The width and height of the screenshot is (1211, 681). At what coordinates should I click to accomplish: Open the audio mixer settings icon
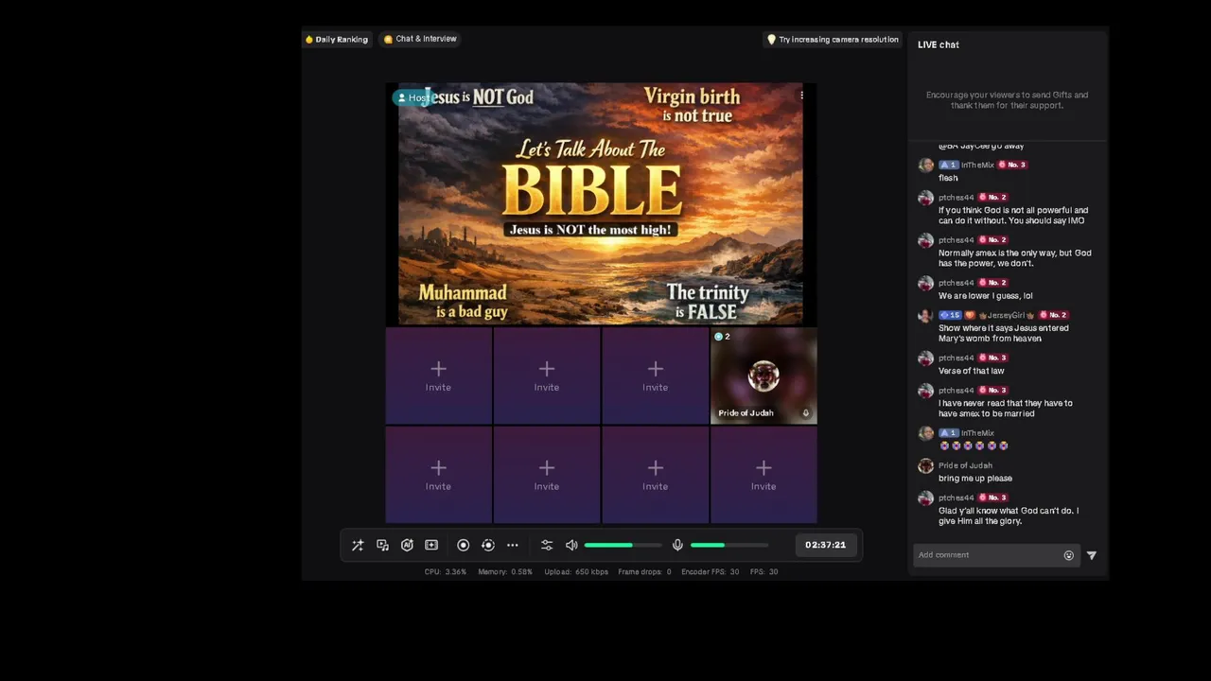pyautogui.click(x=546, y=545)
